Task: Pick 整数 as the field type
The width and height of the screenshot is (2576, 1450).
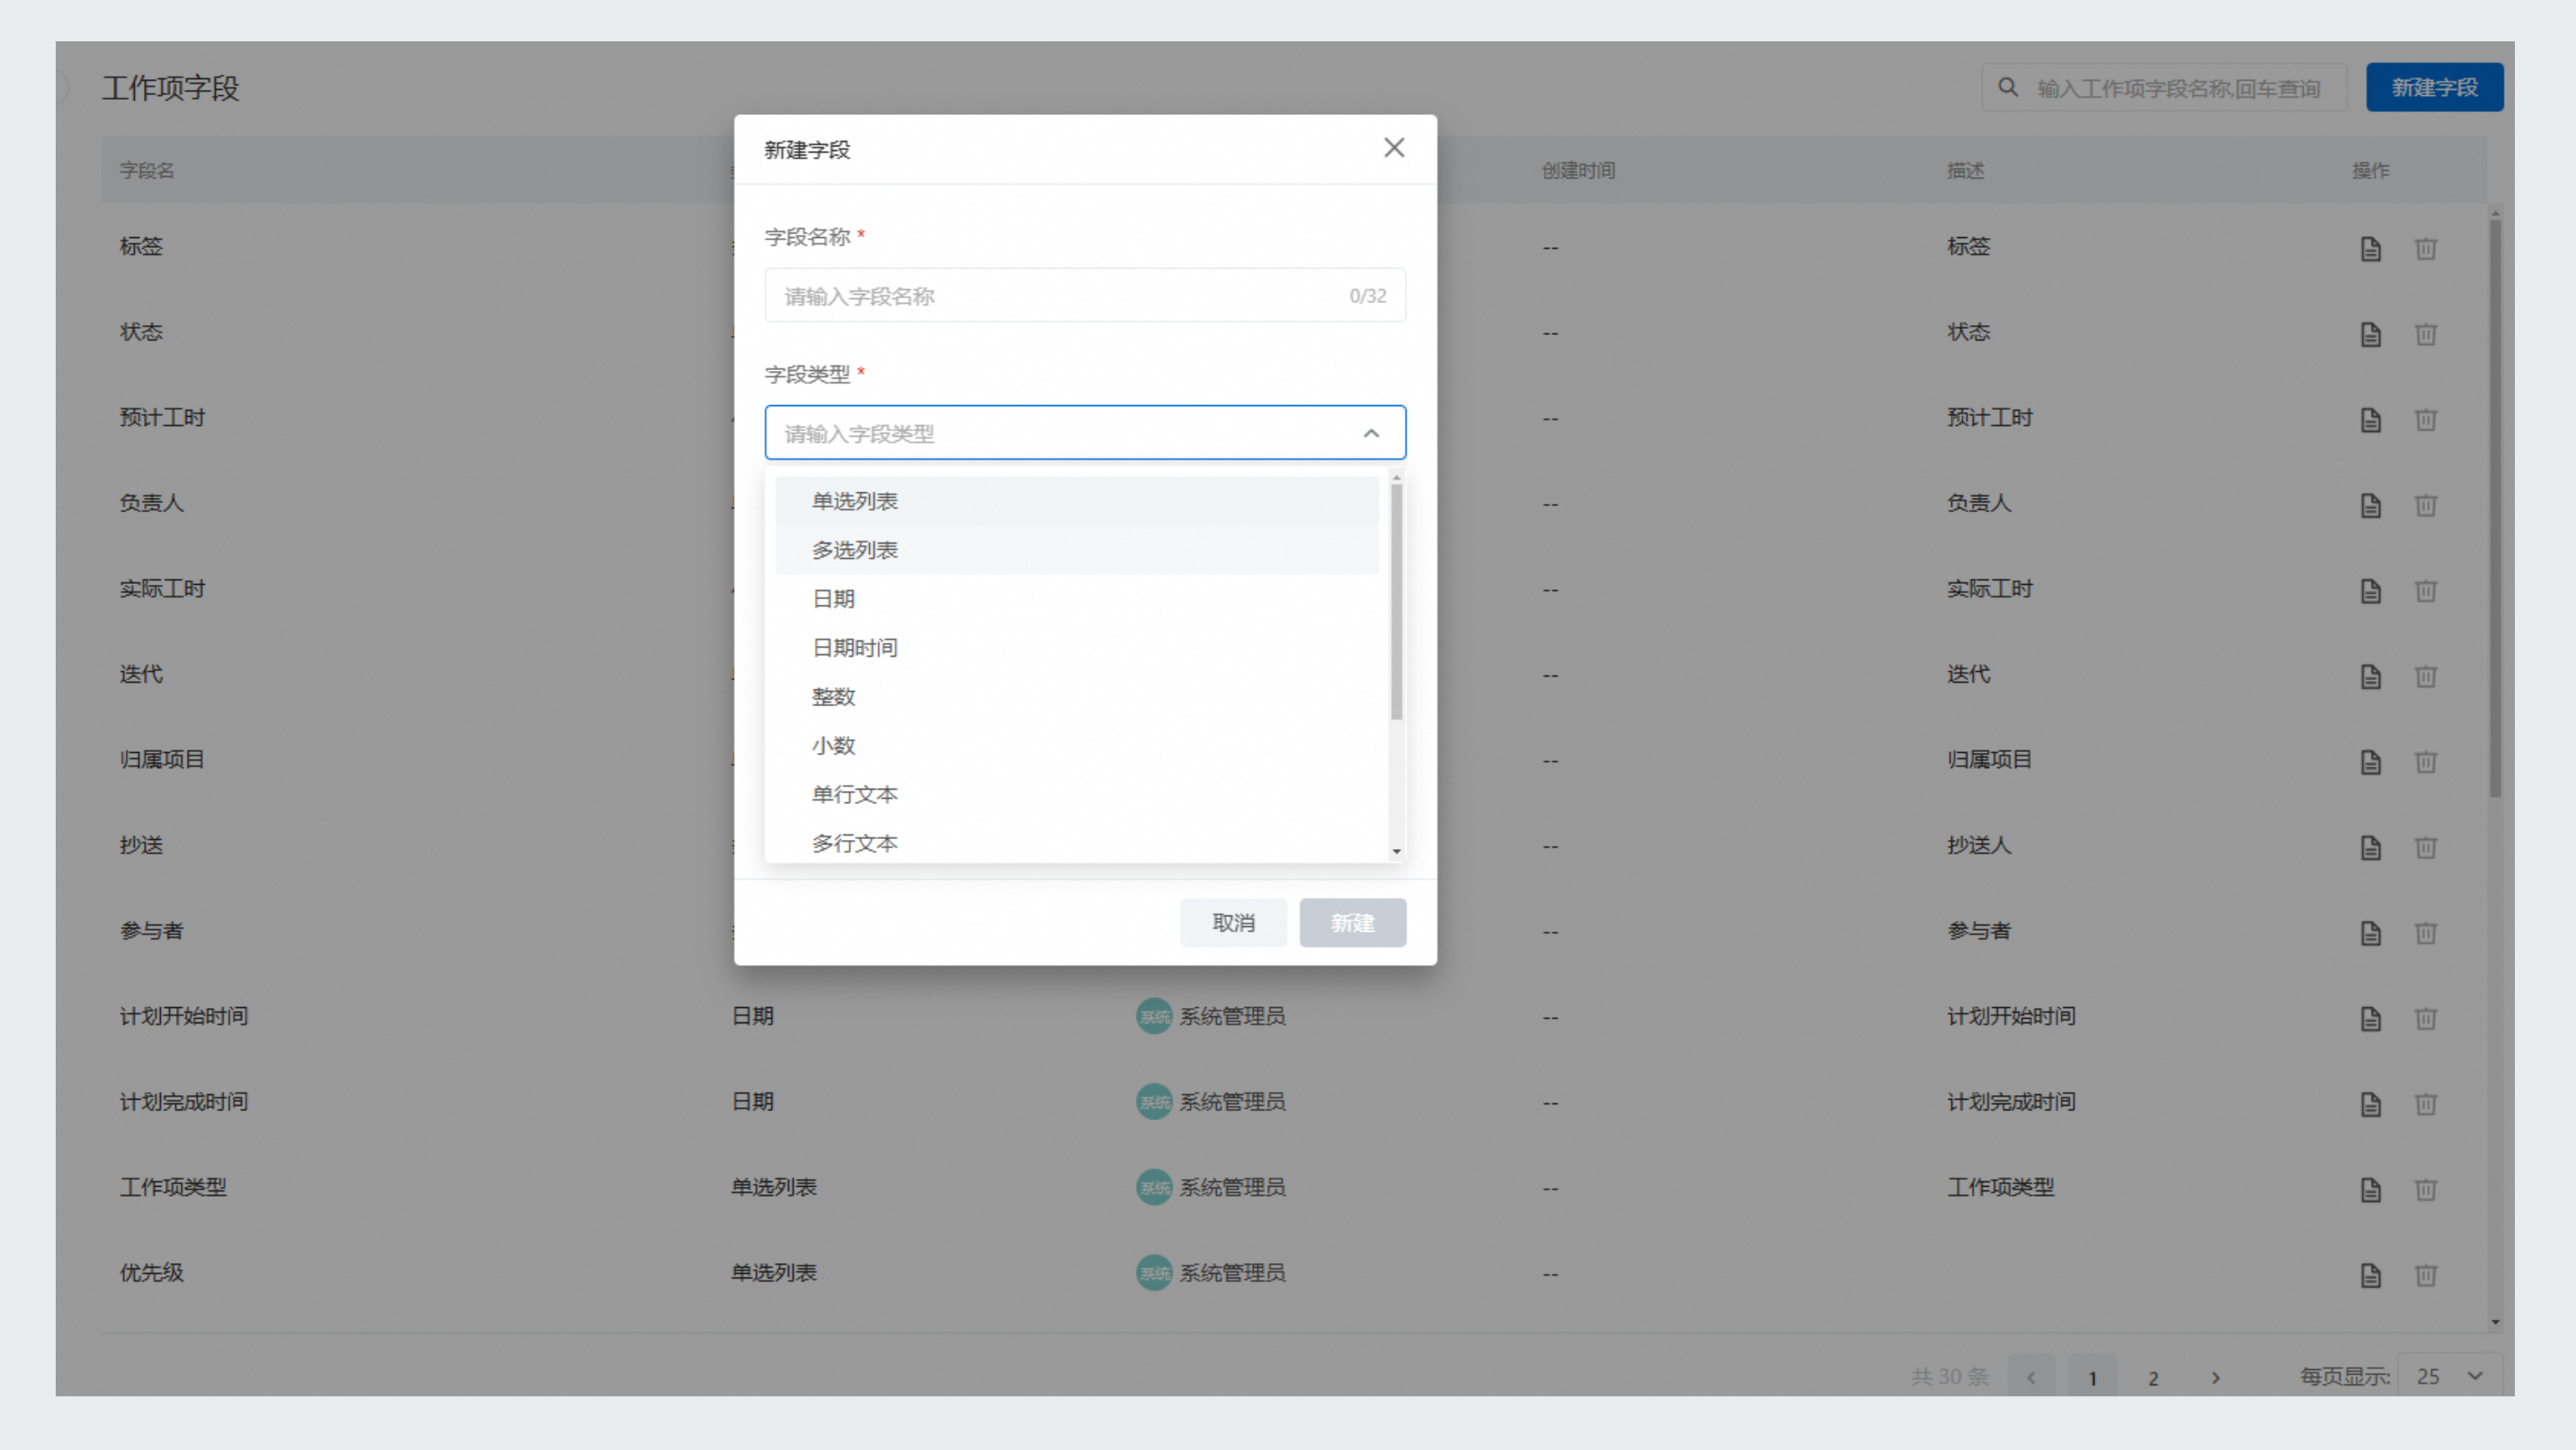Action: [x=1077, y=697]
